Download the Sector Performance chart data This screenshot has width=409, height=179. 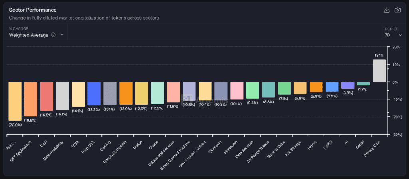(x=387, y=10)
